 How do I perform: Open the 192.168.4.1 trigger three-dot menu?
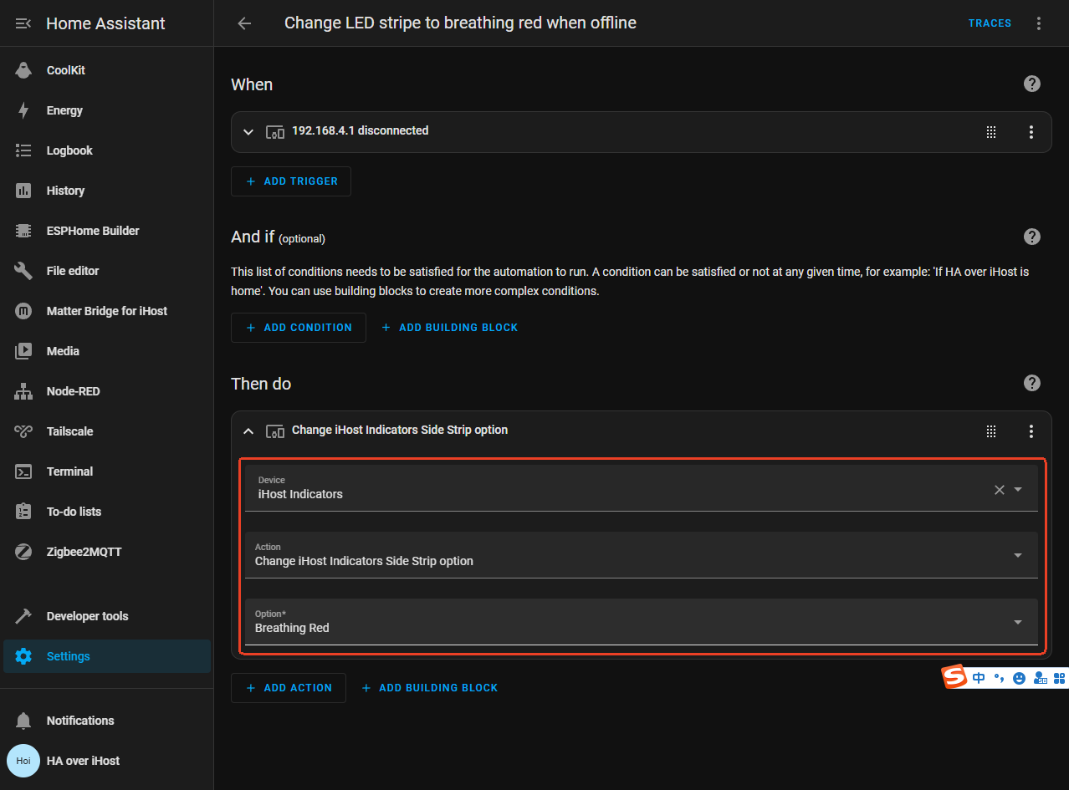point(1031,131)
